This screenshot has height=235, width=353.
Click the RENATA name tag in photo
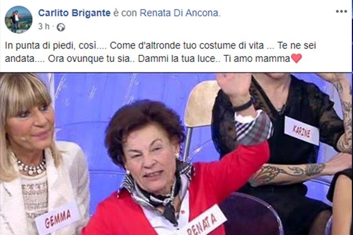[x=203, y=222]
